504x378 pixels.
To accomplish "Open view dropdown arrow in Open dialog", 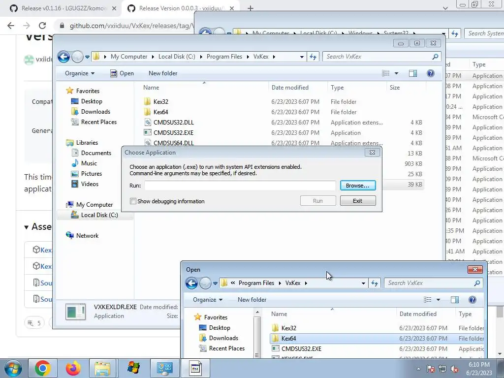I will tap(438, 300).
